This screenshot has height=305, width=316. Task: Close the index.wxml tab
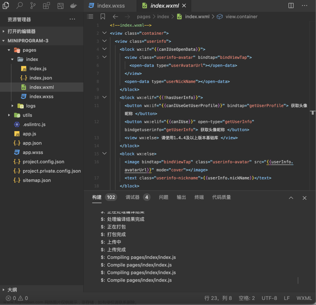tap(184, 6)
